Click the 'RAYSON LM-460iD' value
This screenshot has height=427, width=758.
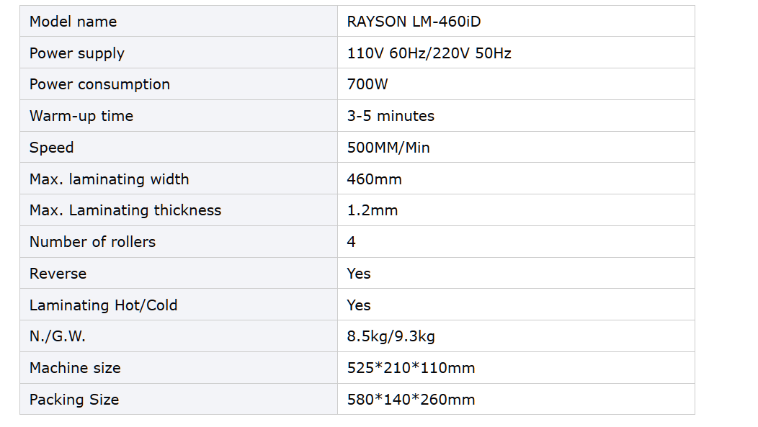click(x=414, y=22)
